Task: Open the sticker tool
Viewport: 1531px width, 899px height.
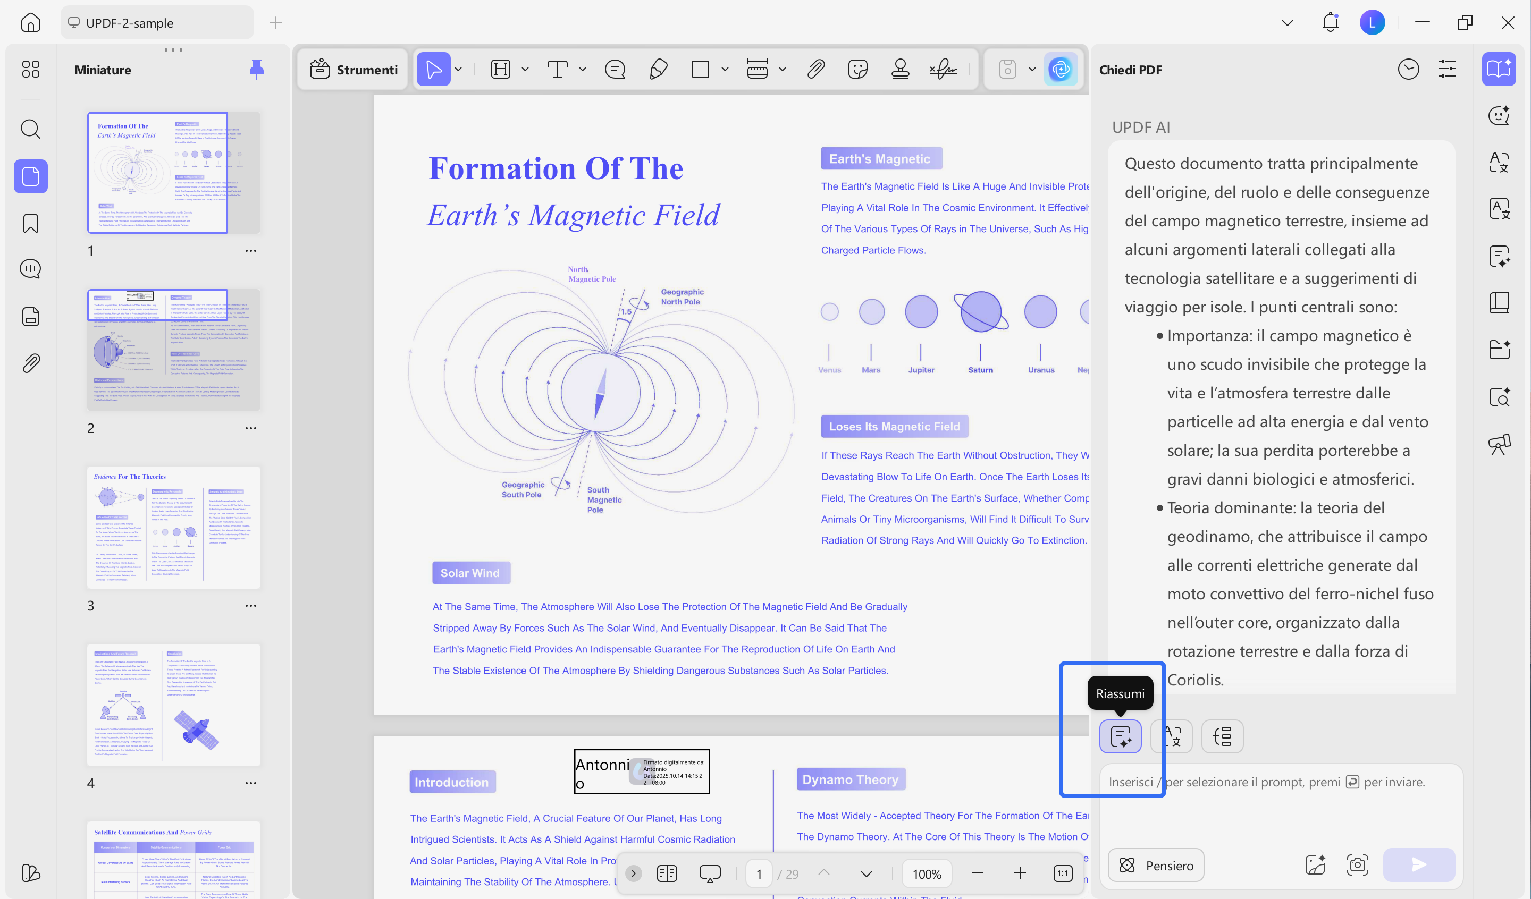Action: 857,69
